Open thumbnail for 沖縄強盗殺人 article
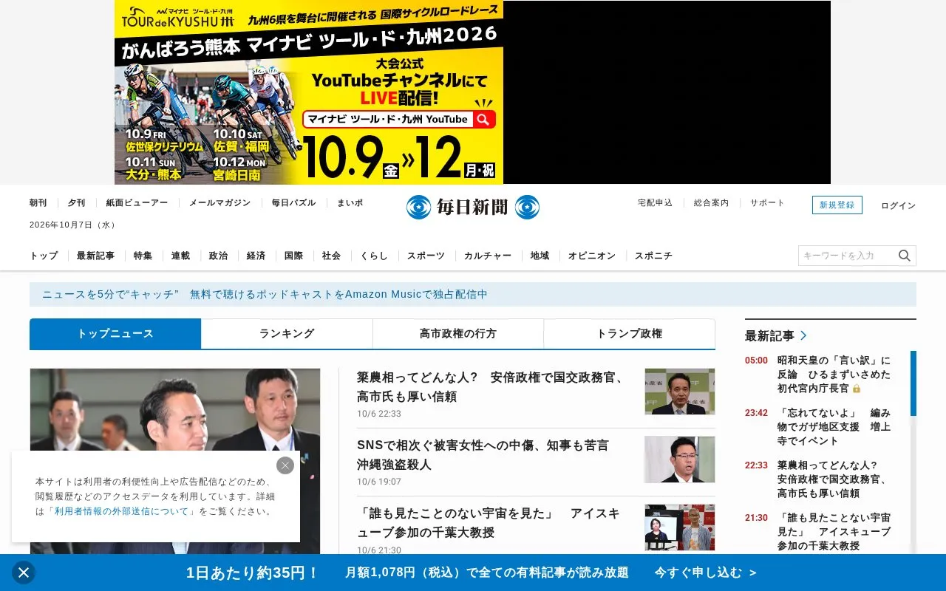 point(680,460)
